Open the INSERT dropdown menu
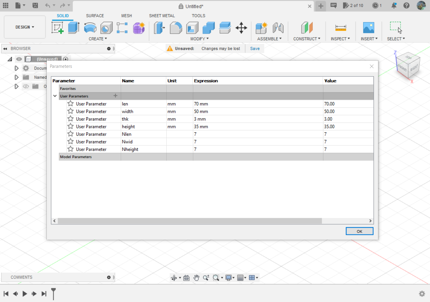This screenshot has height=302, width=430. click(x=369, y=39)
